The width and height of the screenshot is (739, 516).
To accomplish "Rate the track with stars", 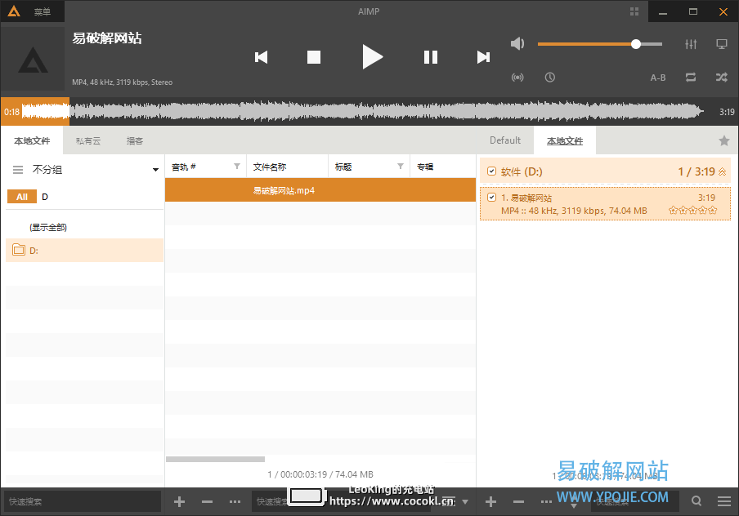I will point(693,210).
